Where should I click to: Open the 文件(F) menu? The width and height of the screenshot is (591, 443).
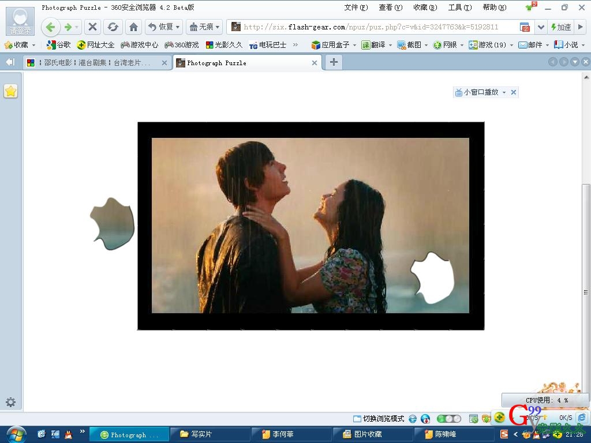[x=356, y=7]
